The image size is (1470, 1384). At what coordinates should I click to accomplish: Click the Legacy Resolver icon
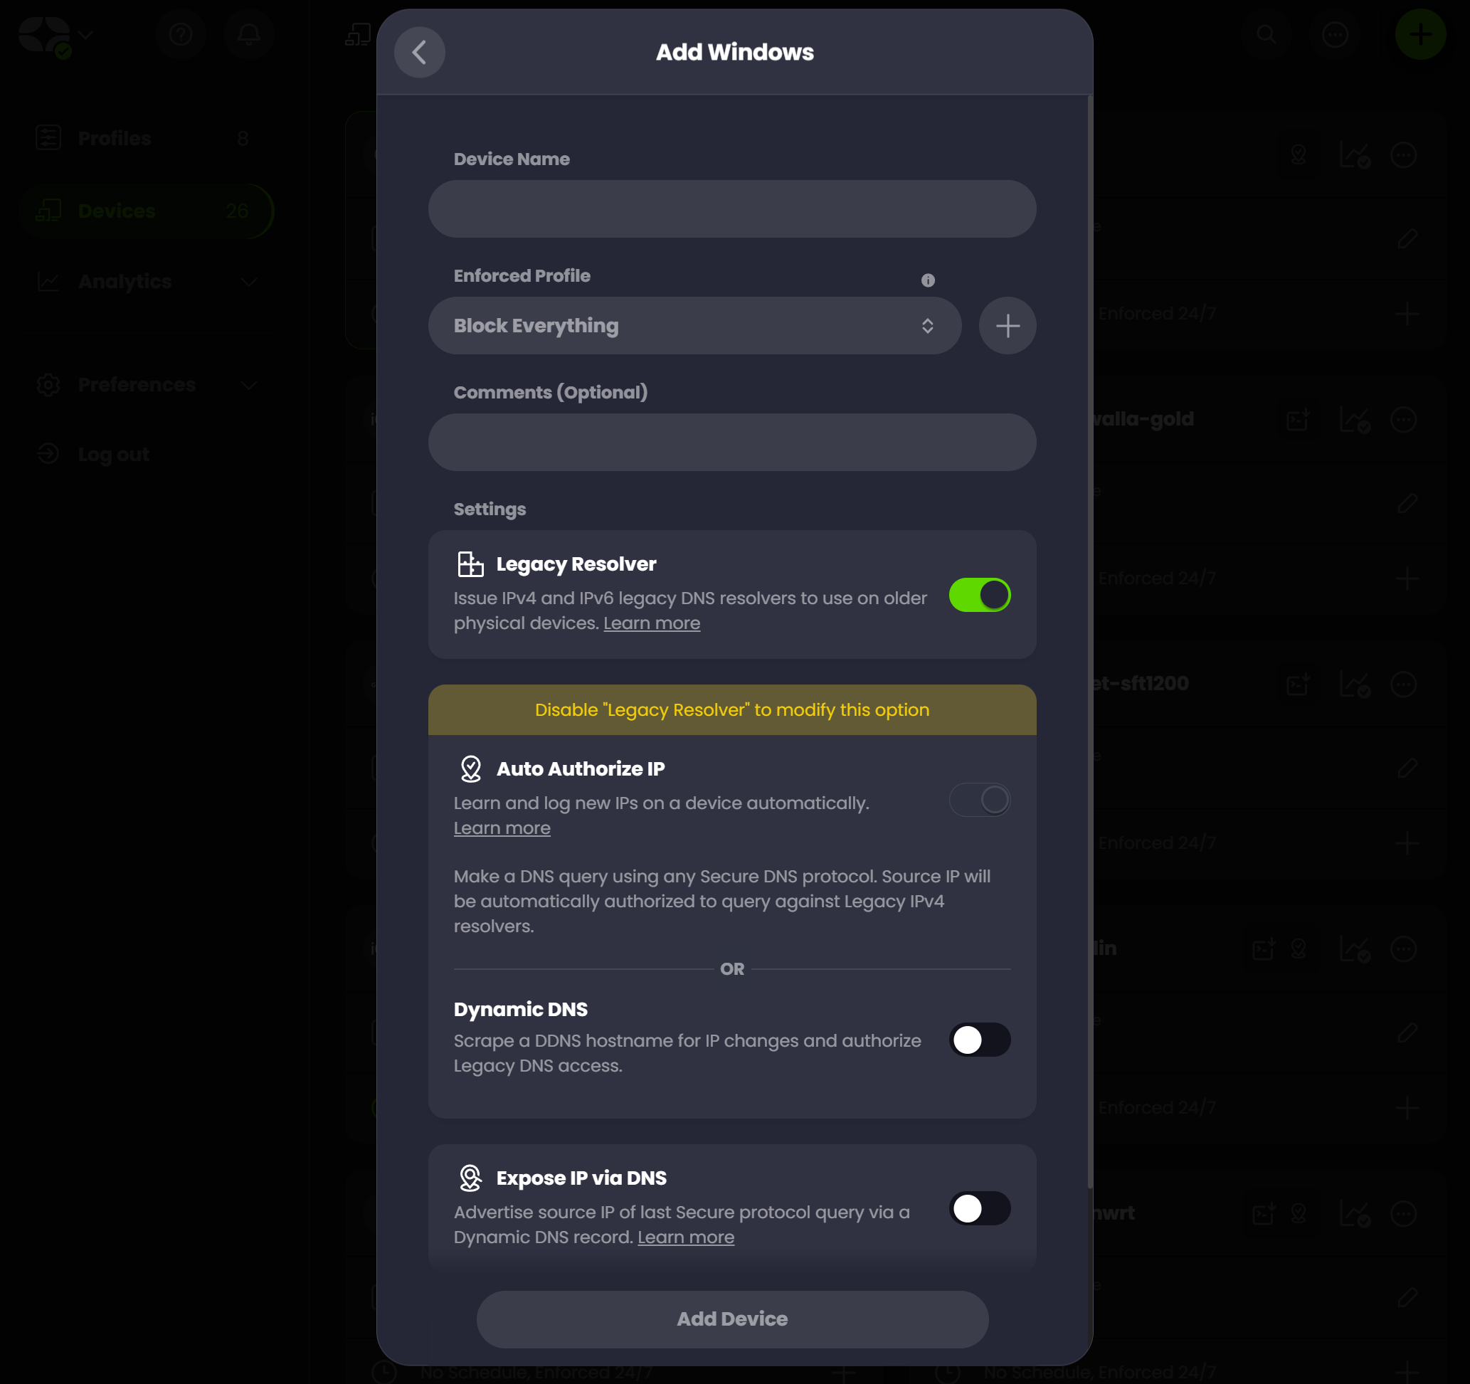470,564
